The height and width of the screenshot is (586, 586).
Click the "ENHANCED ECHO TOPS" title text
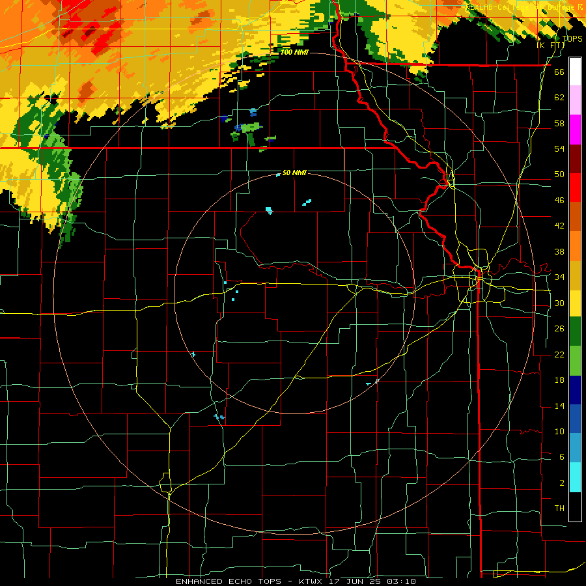229,581
